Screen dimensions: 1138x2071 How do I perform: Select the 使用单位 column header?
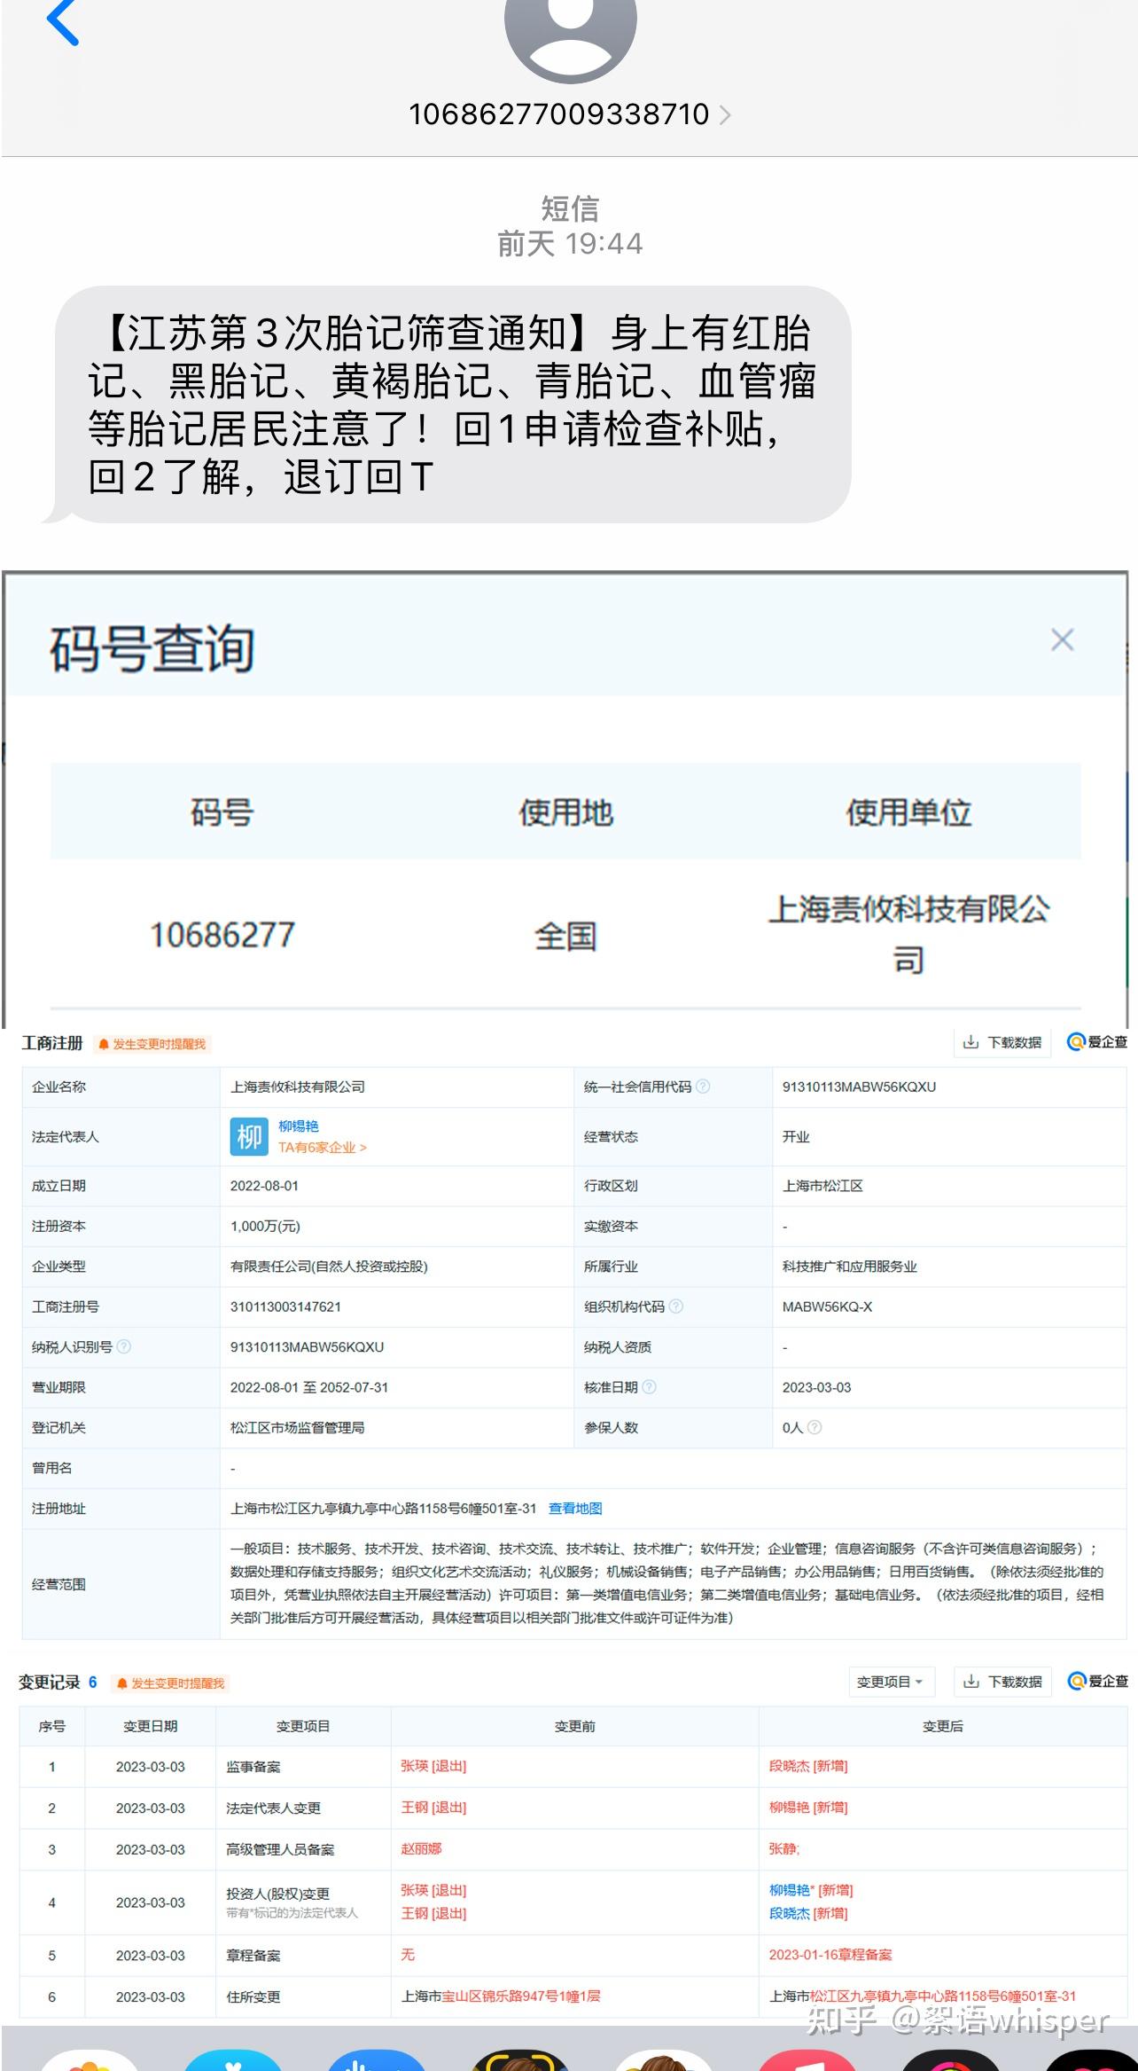[908, 812]
